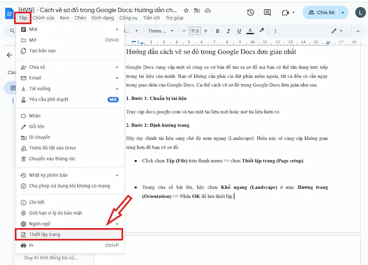Viewport: 368px width, 265px height.
Task: Select Tạo bản sao
Action: pyautogui.click(x=70, y=50)
